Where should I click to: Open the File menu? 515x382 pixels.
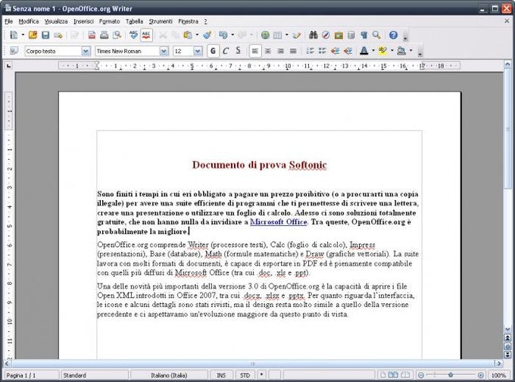[x=9, y=21]
